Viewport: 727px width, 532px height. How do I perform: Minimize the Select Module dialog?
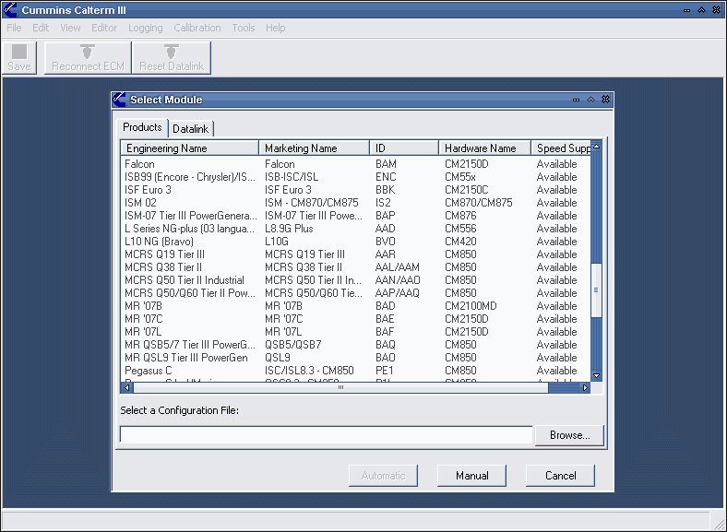click(576, 100)
